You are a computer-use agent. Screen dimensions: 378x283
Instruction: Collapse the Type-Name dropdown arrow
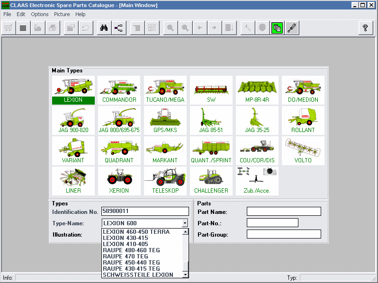[x=185, y=223]
